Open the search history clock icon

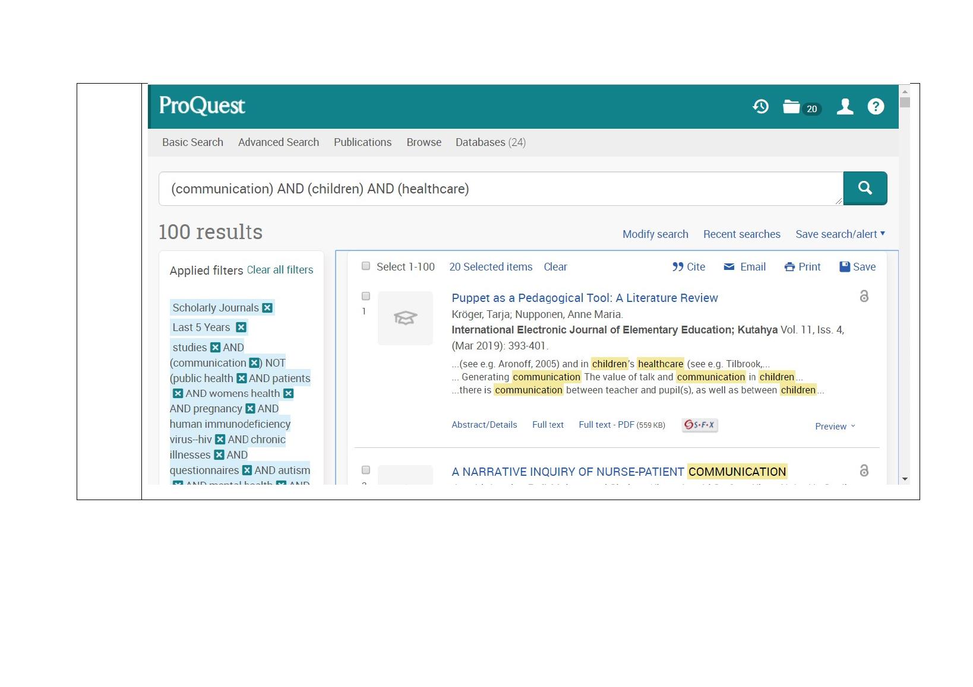(x=760, y=107)
